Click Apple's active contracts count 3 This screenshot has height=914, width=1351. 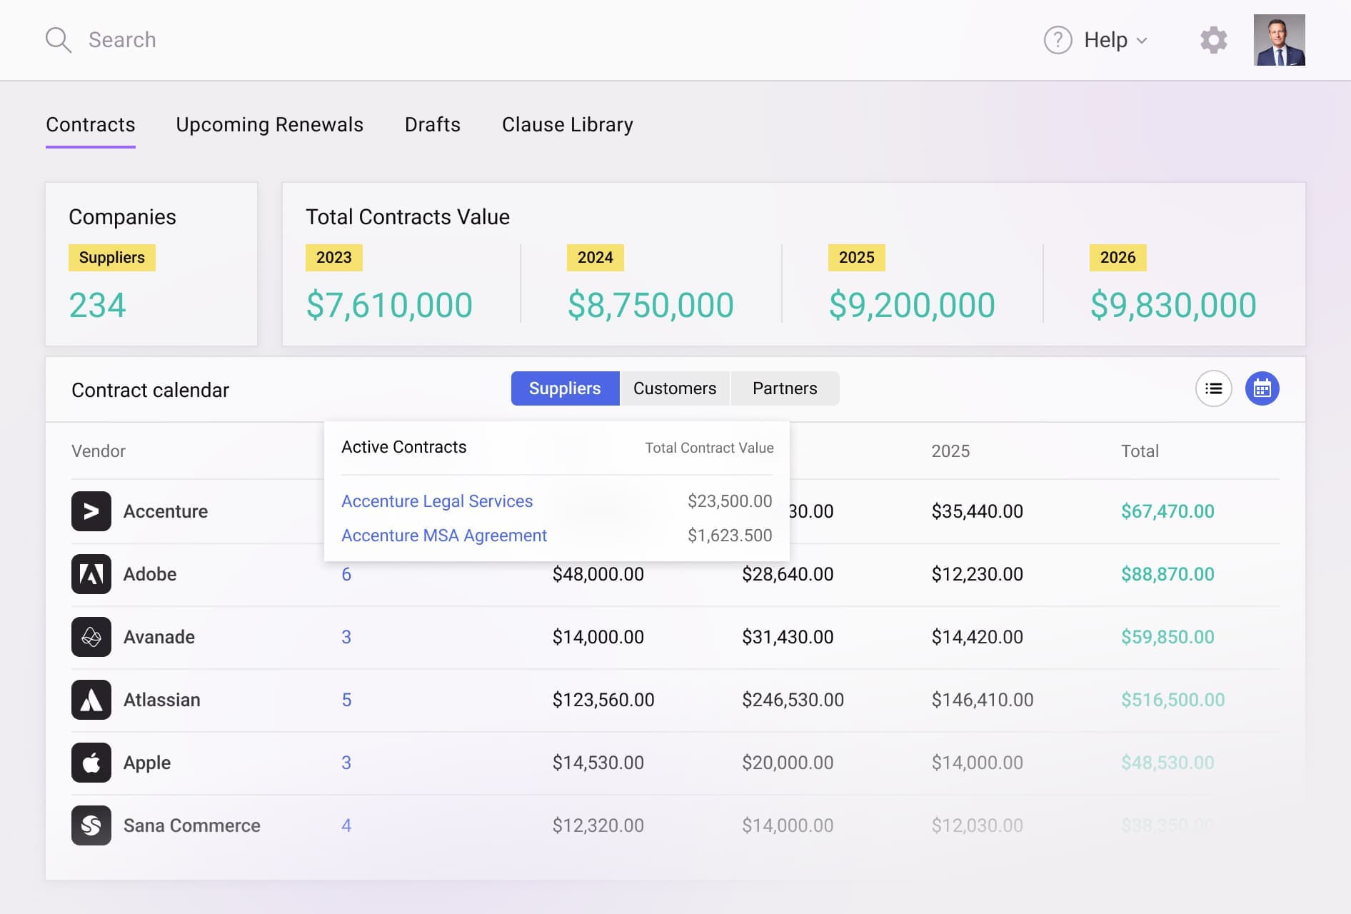pos(346,763)
